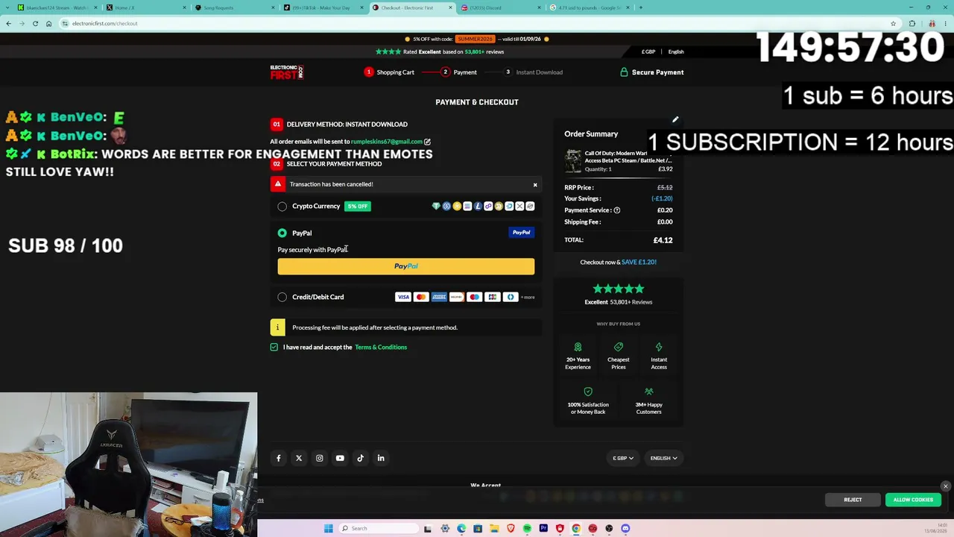Viewport: 954px width, 537px height.
Task: Open a new browser tab
Action: pyautogui.click(x=640, y=7)
